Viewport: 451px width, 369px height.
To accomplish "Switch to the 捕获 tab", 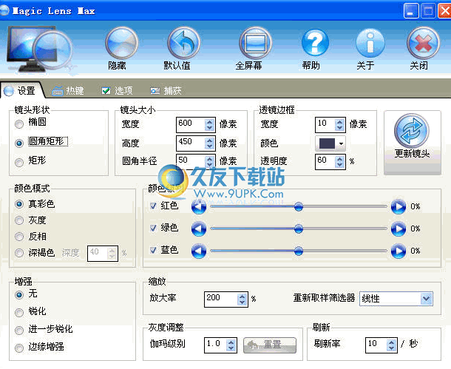I will 166,91.
